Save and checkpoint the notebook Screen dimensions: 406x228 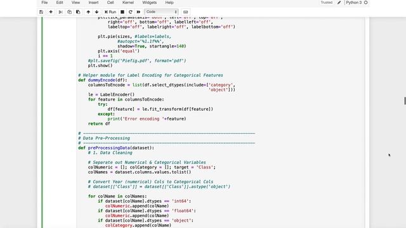point(41,12)
